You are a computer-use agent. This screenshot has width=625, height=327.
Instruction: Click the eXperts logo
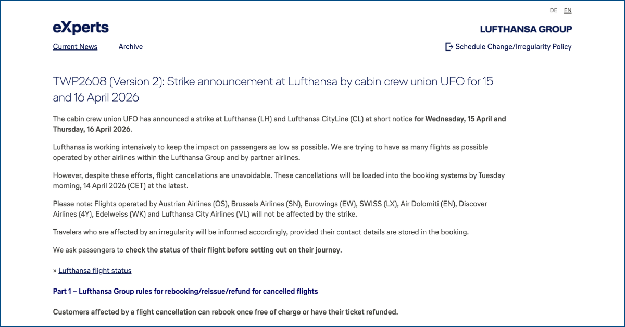[x=81, y=28]
